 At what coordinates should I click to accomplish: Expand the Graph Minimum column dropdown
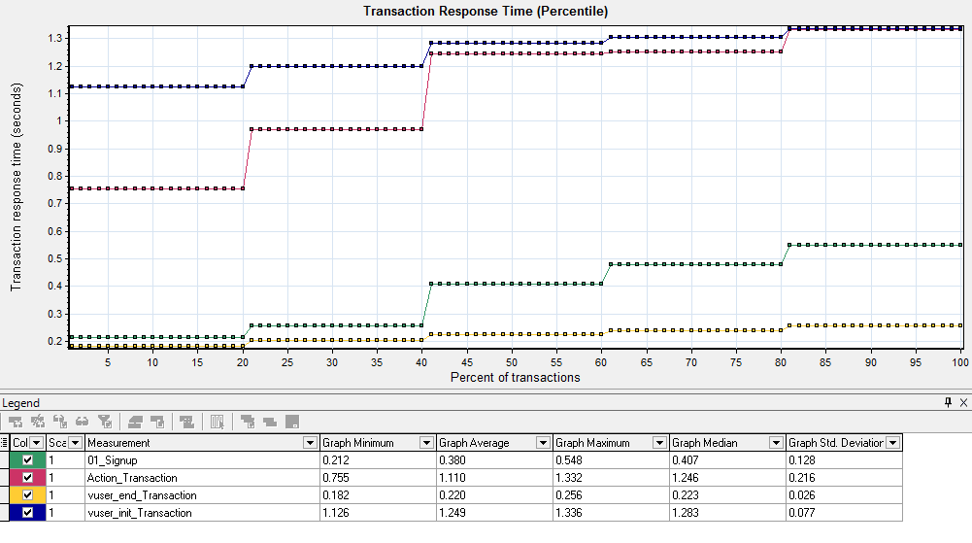(x=426, y=443)
